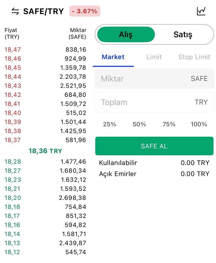The image size is (216, 263).
Task: Choose the 25% amount option
Action: (x=109, y=124)
